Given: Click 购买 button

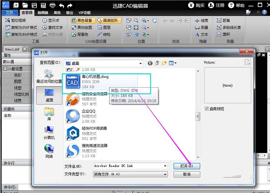Looking at the screenshot, I should tap(196, 5).
